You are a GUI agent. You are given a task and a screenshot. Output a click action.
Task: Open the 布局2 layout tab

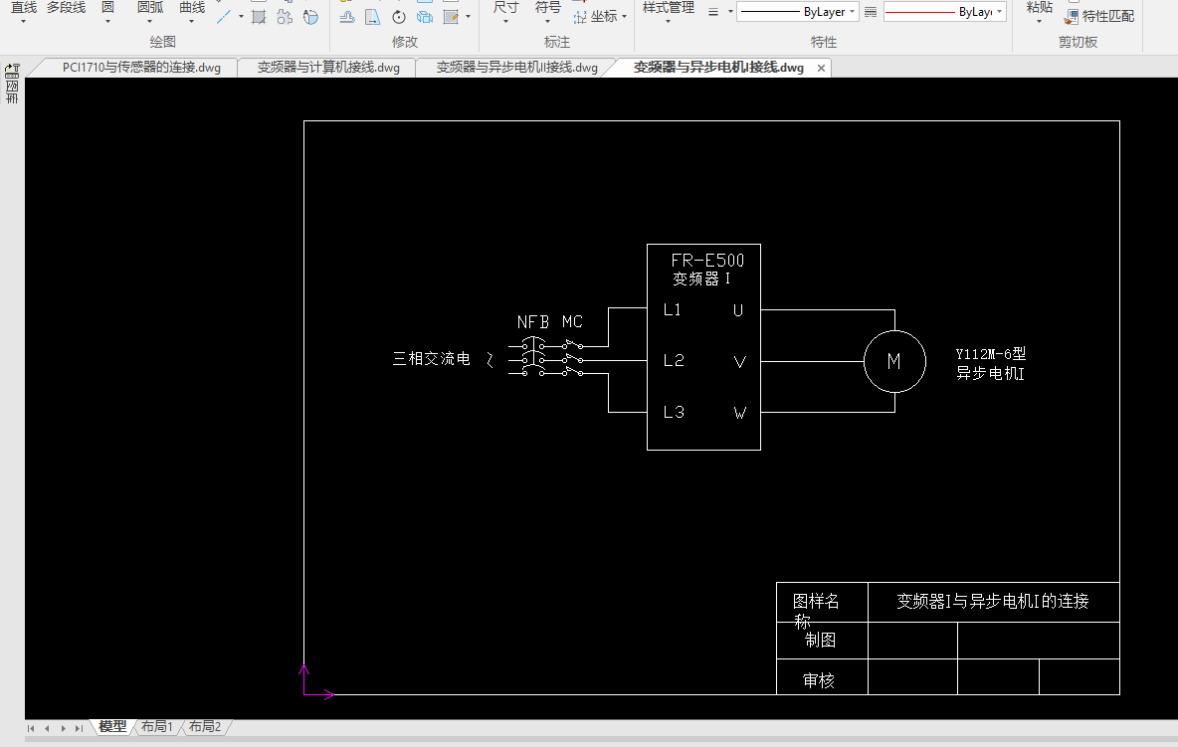tap(205, 727)
